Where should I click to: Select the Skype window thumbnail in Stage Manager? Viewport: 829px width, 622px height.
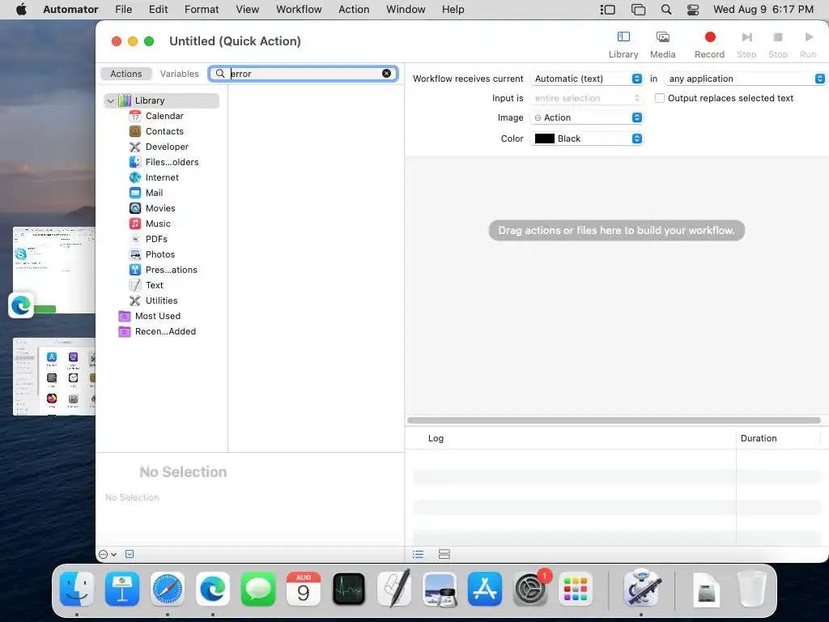pos(54,270)
